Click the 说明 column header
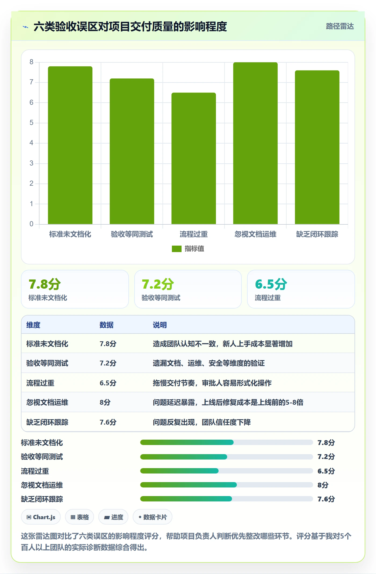 pos(160,325)
